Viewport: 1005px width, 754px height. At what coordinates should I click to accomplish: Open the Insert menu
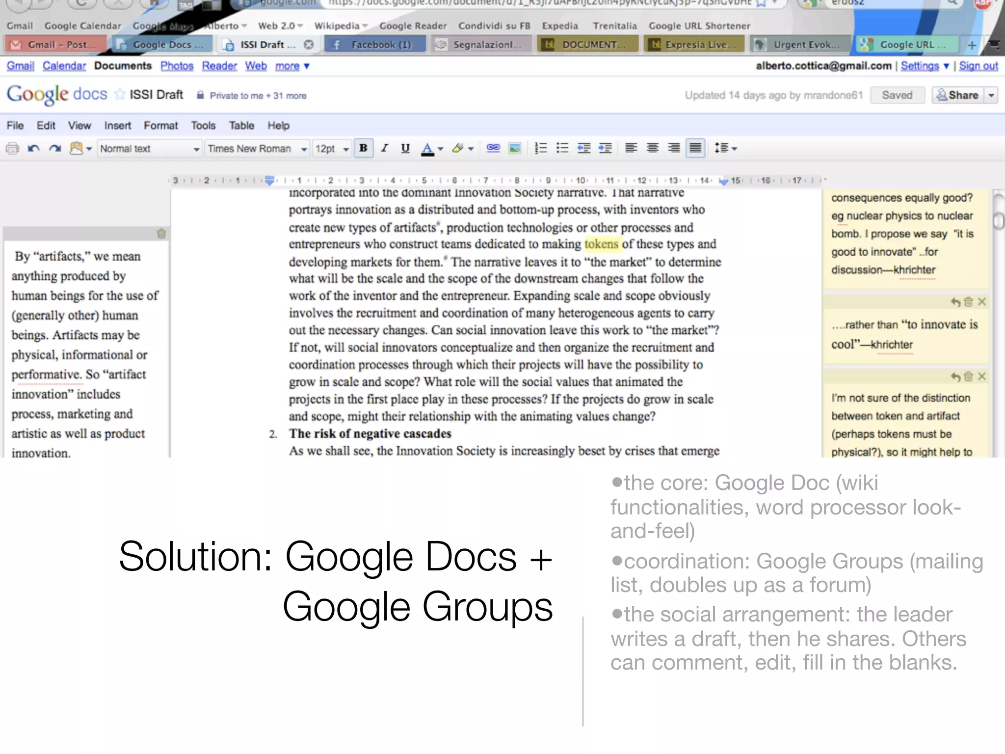[117, 126]
